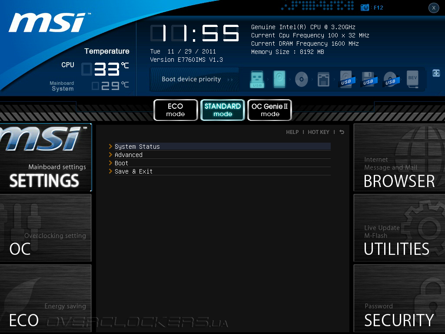Image resolution: width=445 pixels, height=334 pixels.
Task: Expand the System Status arrow
Action: click(110, 146)
